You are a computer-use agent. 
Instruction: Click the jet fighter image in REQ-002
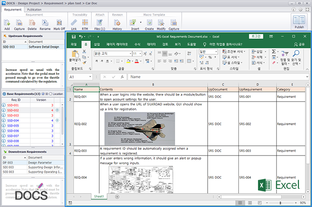[x=140, y=129]
